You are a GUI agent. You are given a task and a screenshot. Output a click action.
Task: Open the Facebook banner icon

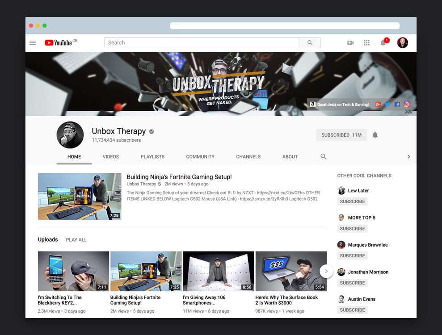tap(397, 104)
